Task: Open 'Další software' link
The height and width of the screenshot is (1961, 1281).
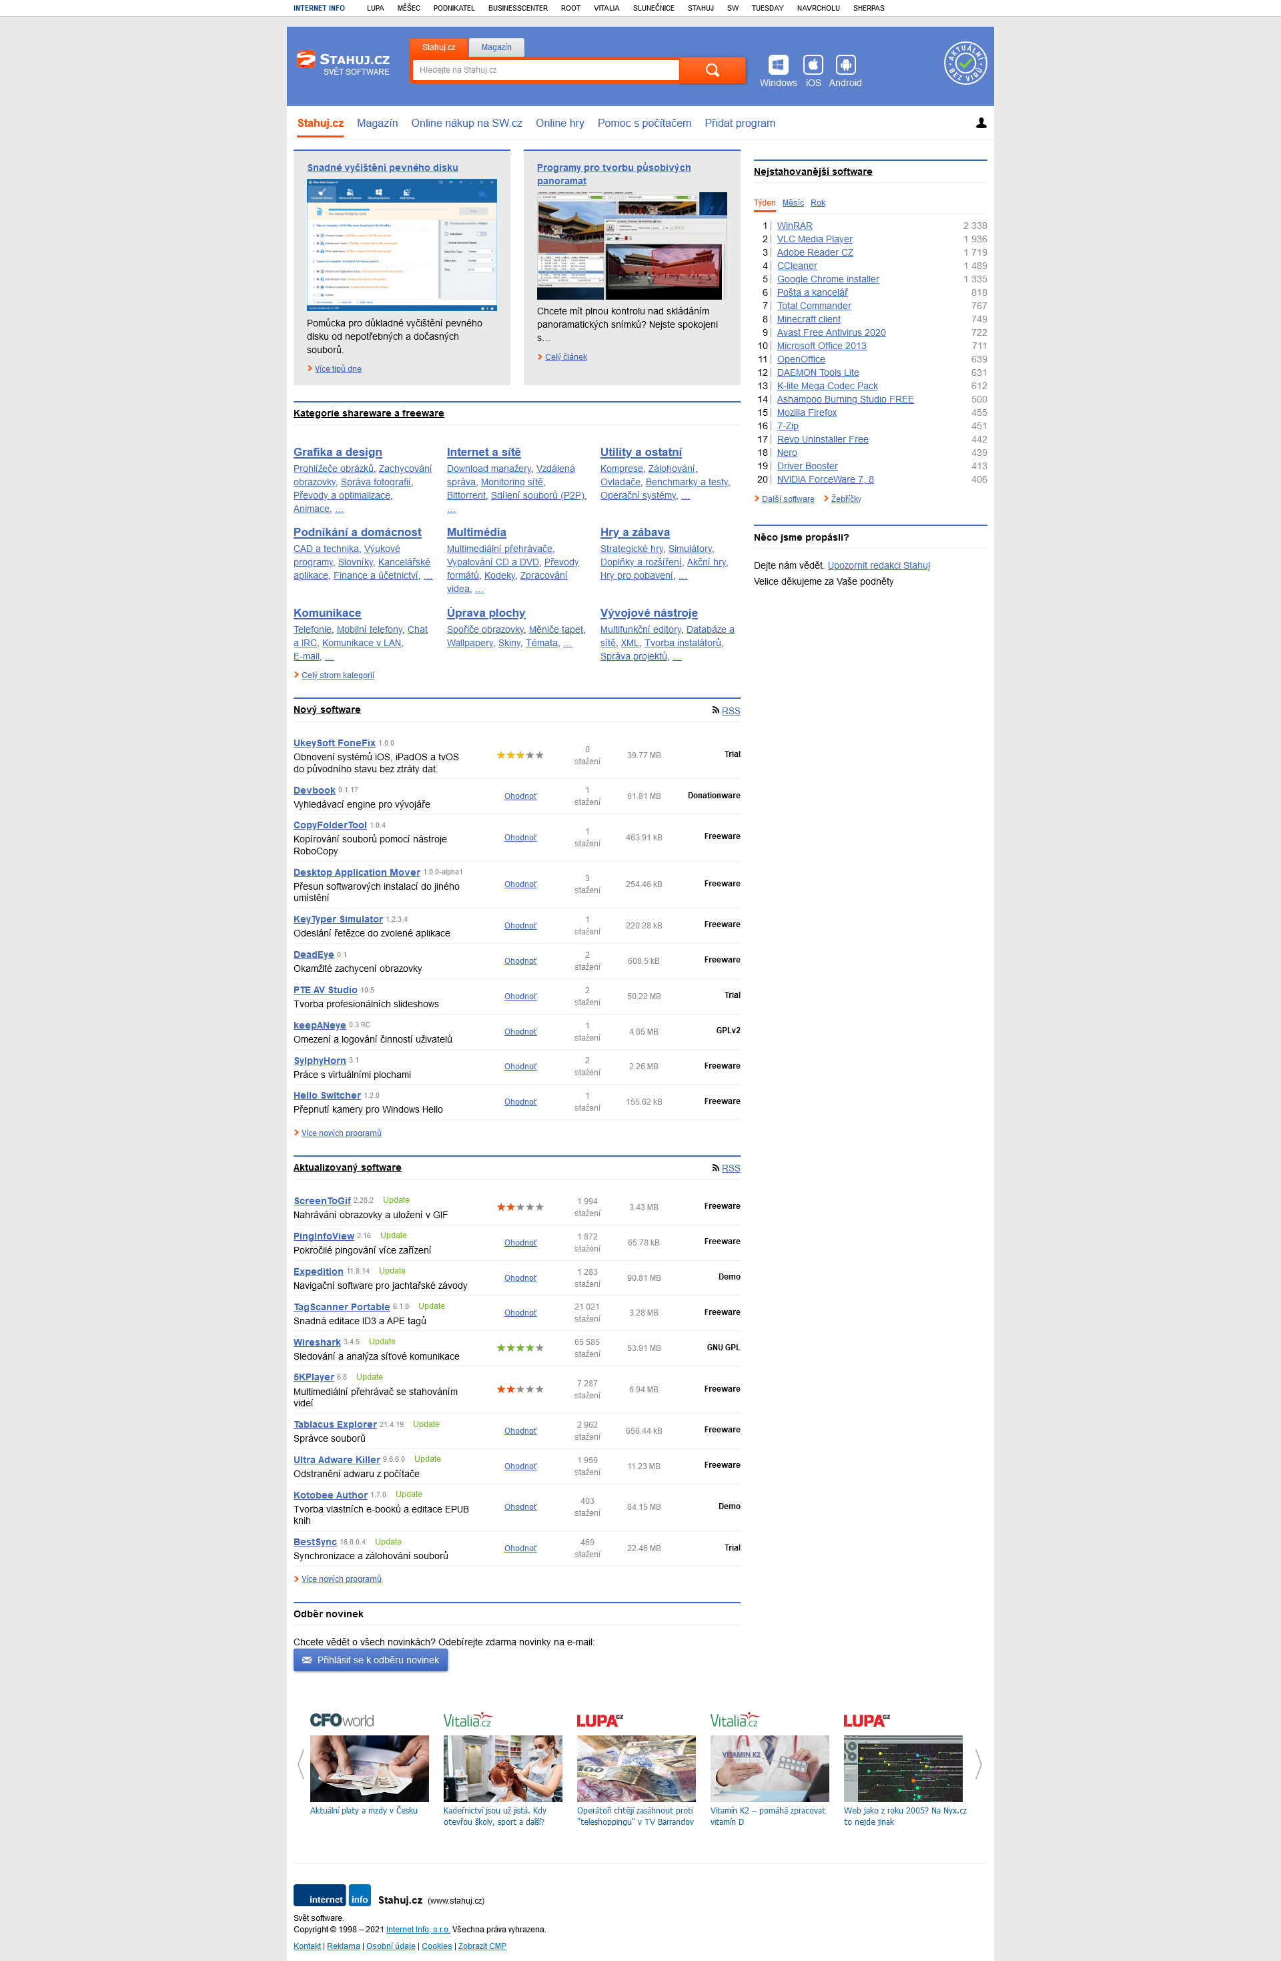Action: [787, 499]
